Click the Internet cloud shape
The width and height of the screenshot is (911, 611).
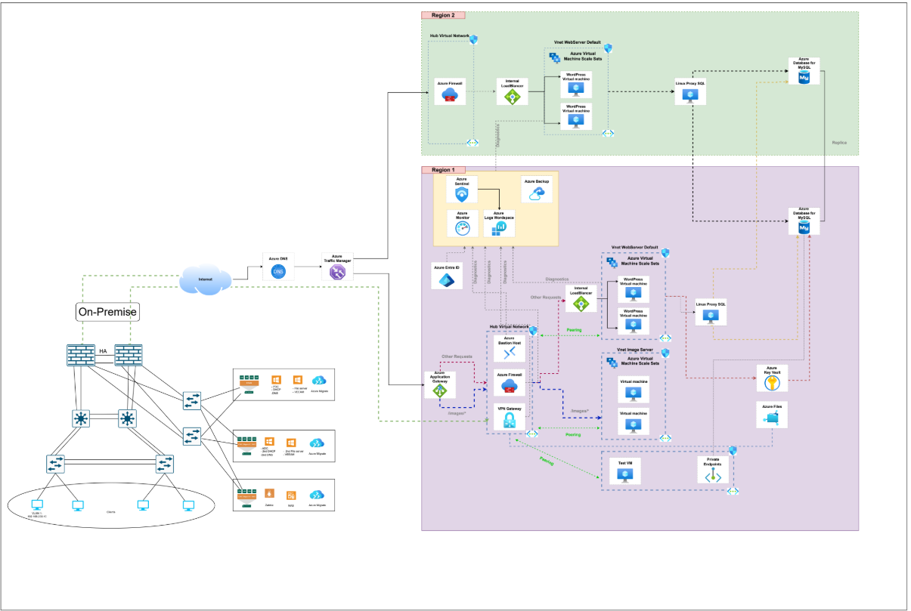click(x=206, y=279)
